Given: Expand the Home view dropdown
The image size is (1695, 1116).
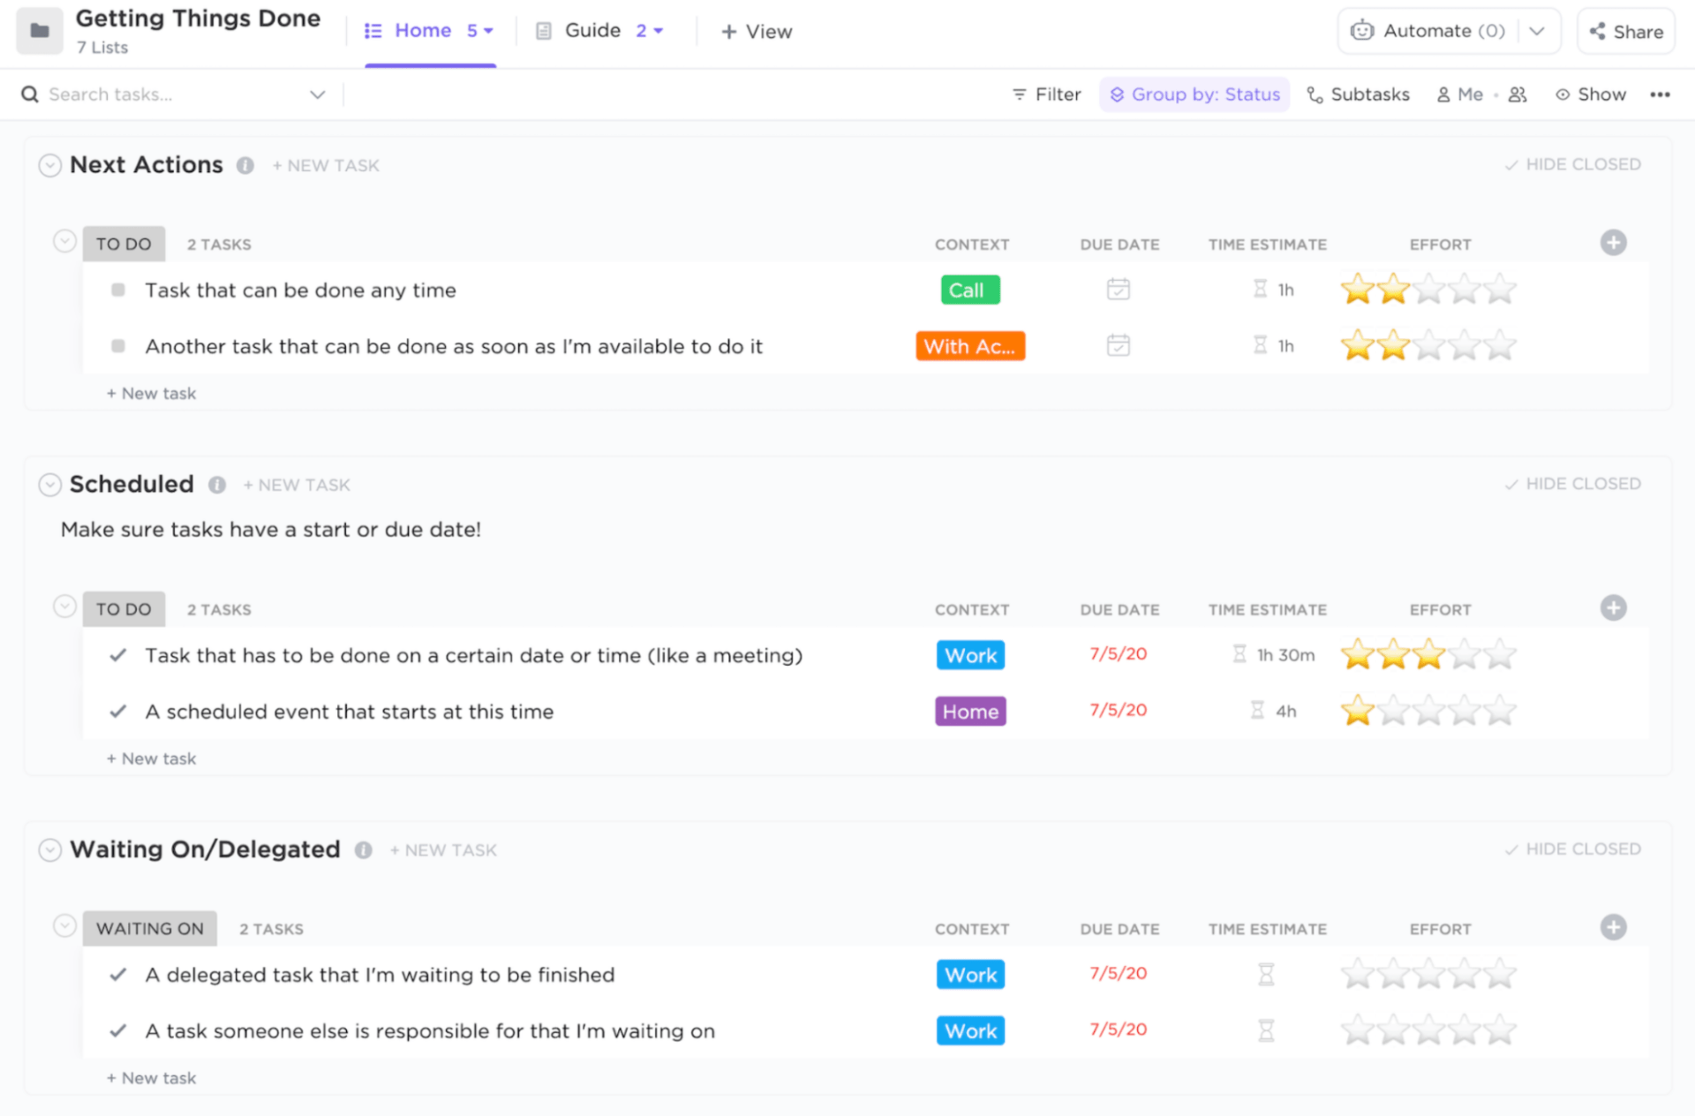Looking at the screenshot, I should pyautogui.click(x=489, y=30).
